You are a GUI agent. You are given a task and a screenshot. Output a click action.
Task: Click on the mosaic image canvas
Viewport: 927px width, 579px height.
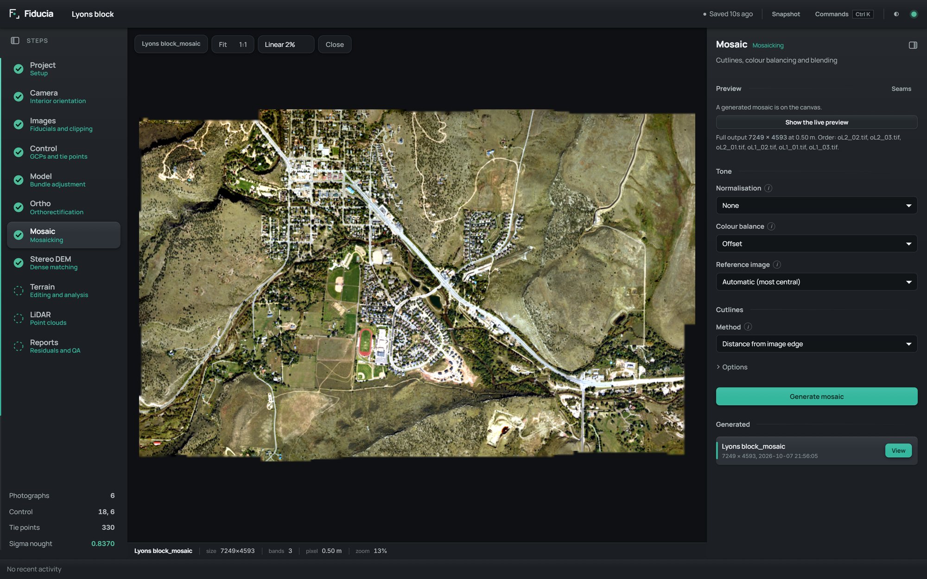[x=417, y=285]
